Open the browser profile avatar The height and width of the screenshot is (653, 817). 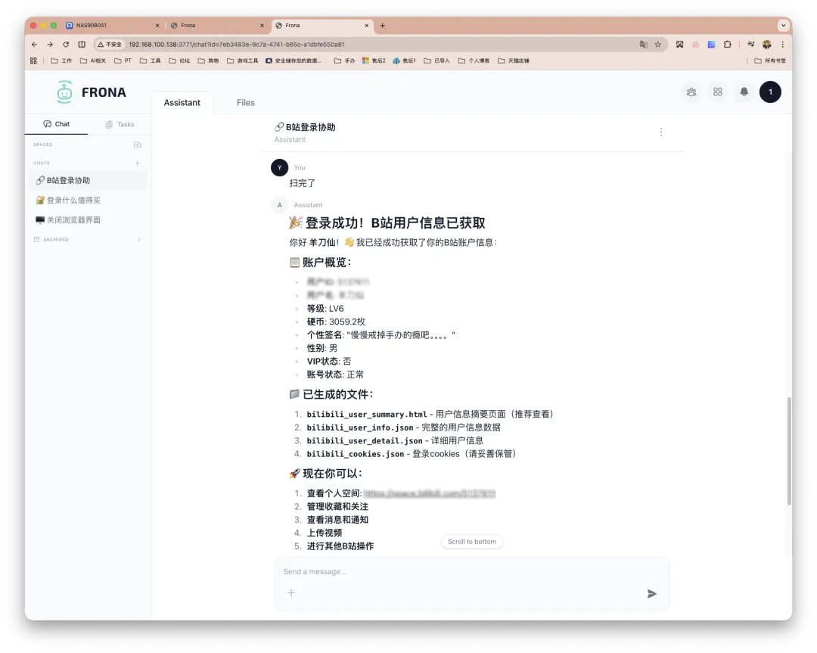(x=767, y=45)
